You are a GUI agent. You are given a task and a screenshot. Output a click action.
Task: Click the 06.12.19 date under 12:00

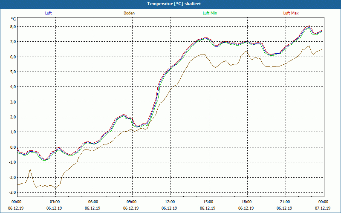tap(169, 208)
